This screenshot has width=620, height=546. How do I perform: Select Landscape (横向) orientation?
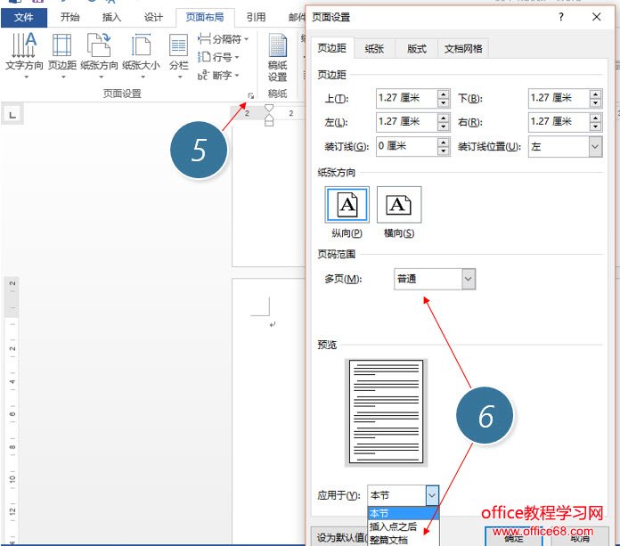click(x=398, y=206)
